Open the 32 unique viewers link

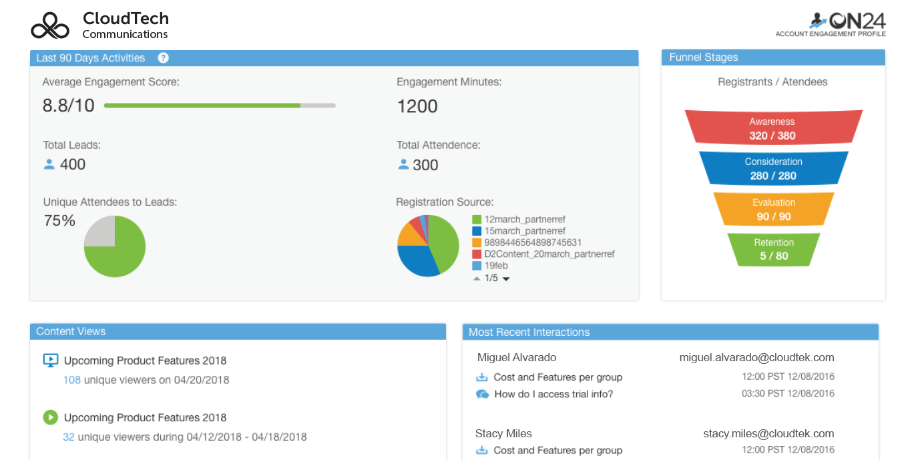69,437
